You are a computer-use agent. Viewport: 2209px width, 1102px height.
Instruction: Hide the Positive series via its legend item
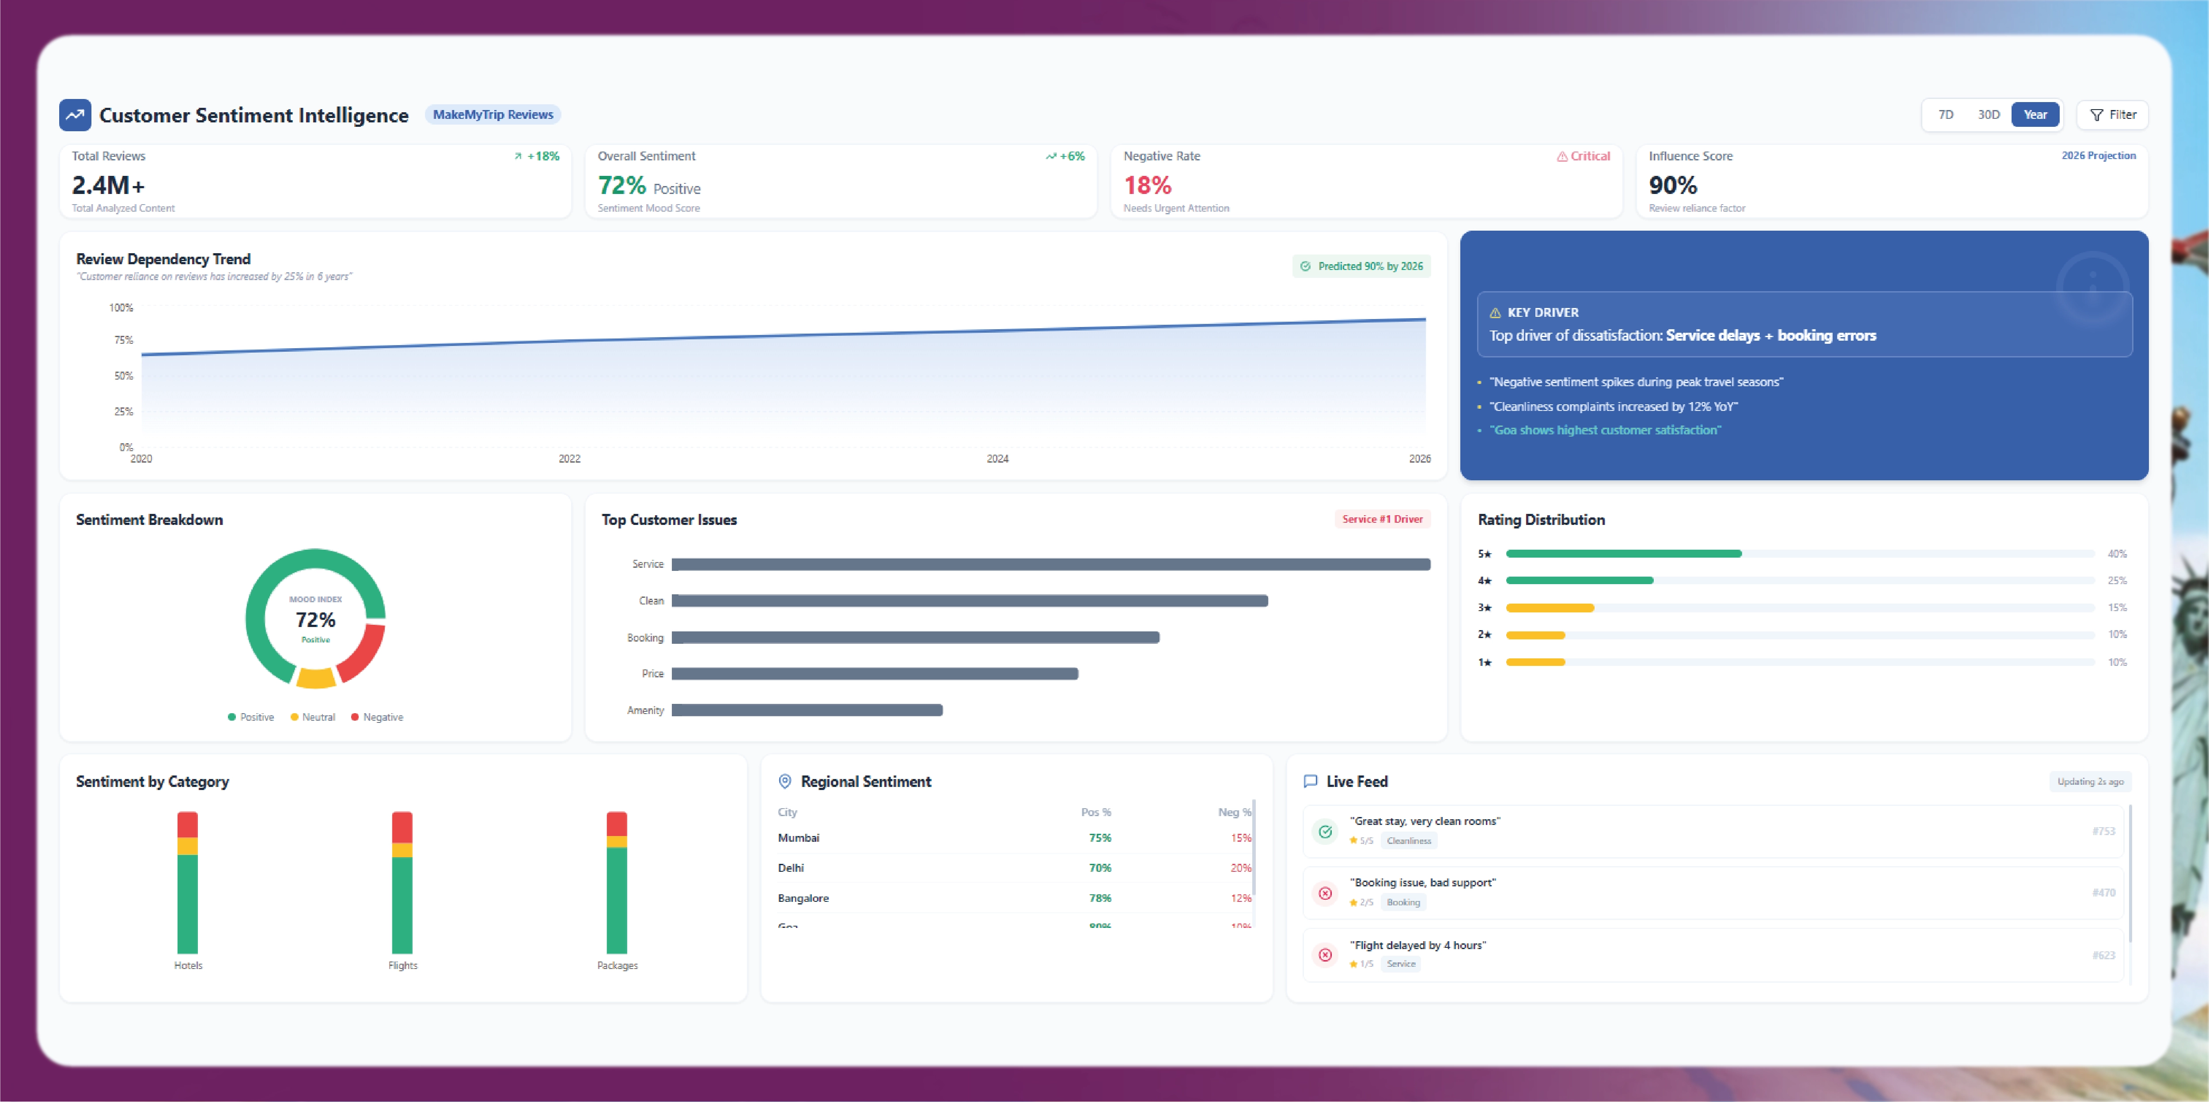click(x=250, y=717)
